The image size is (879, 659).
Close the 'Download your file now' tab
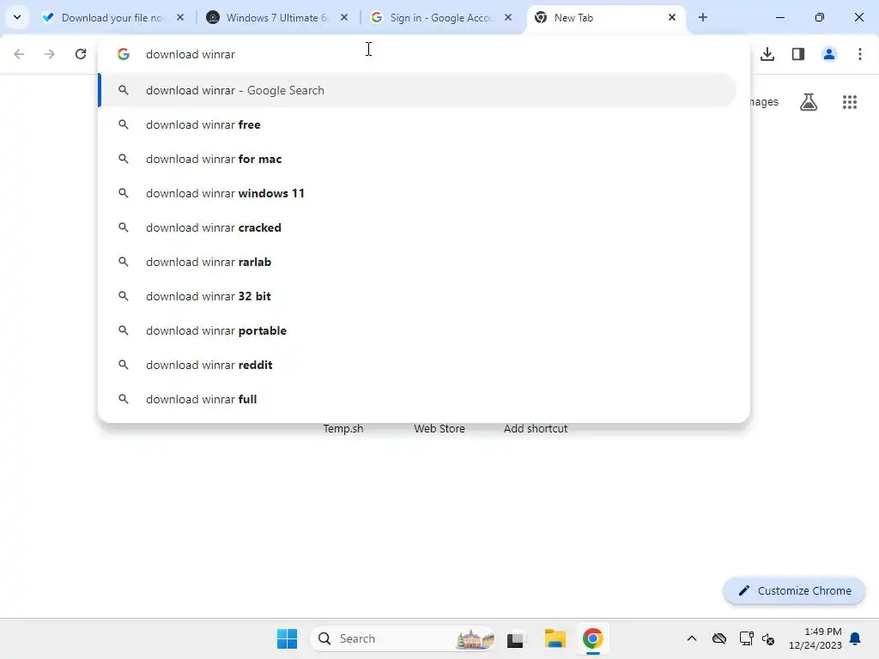click(x=180, y=17)
